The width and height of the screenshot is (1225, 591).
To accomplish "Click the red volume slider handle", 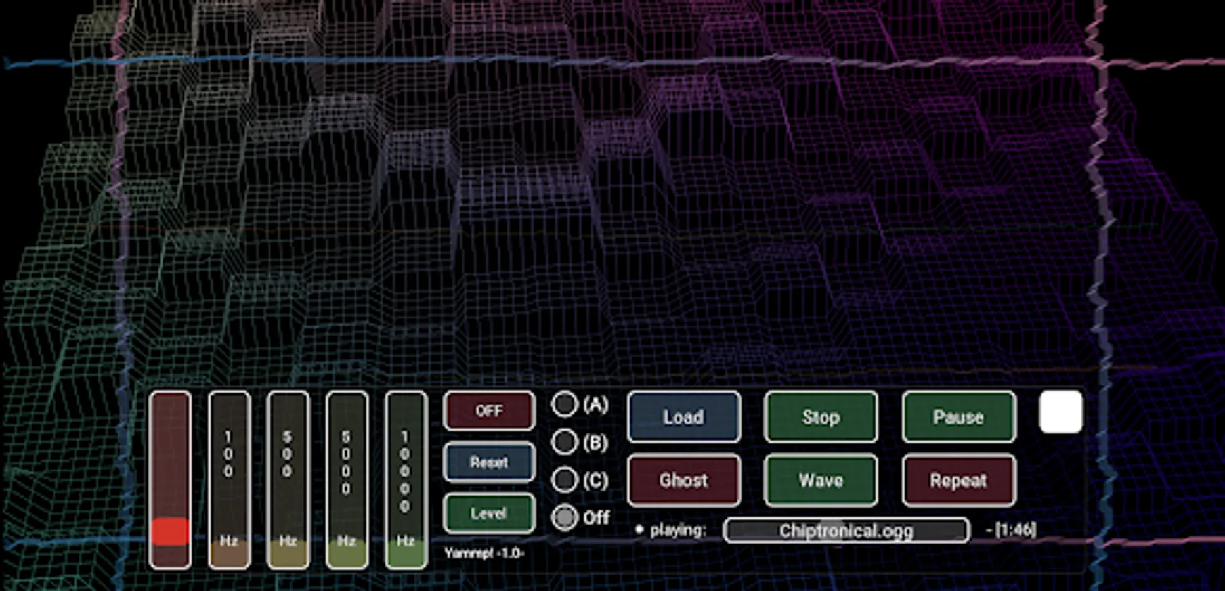I will coord(170,531).
